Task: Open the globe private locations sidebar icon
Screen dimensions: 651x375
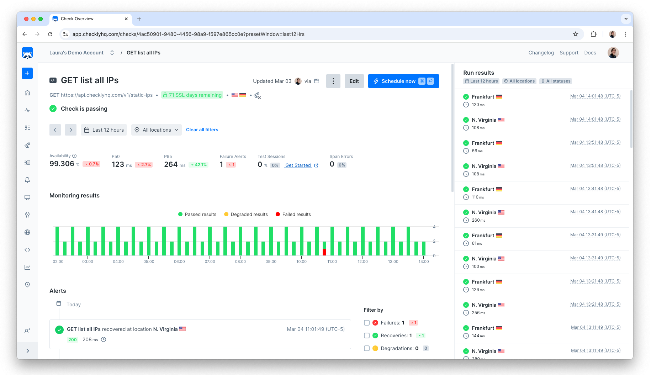Action: pos(27,232)
